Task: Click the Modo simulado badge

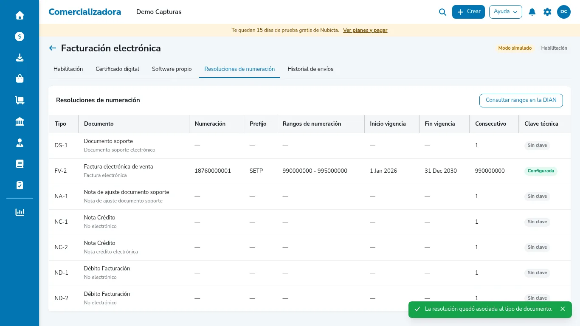Action: click(515, 48)
